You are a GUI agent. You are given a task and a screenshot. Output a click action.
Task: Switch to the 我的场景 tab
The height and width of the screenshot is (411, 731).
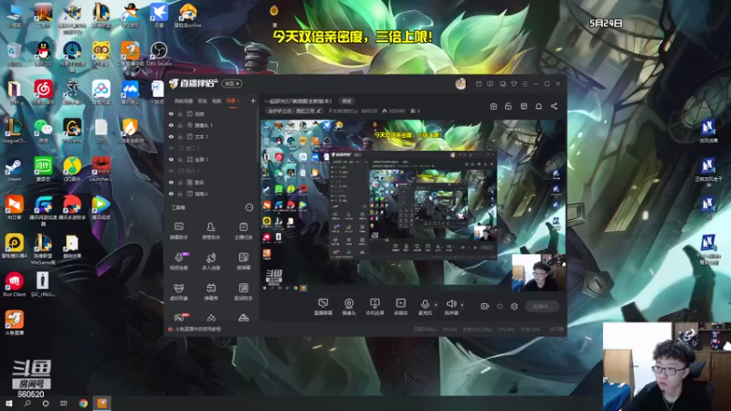click(x=184, y=100)
